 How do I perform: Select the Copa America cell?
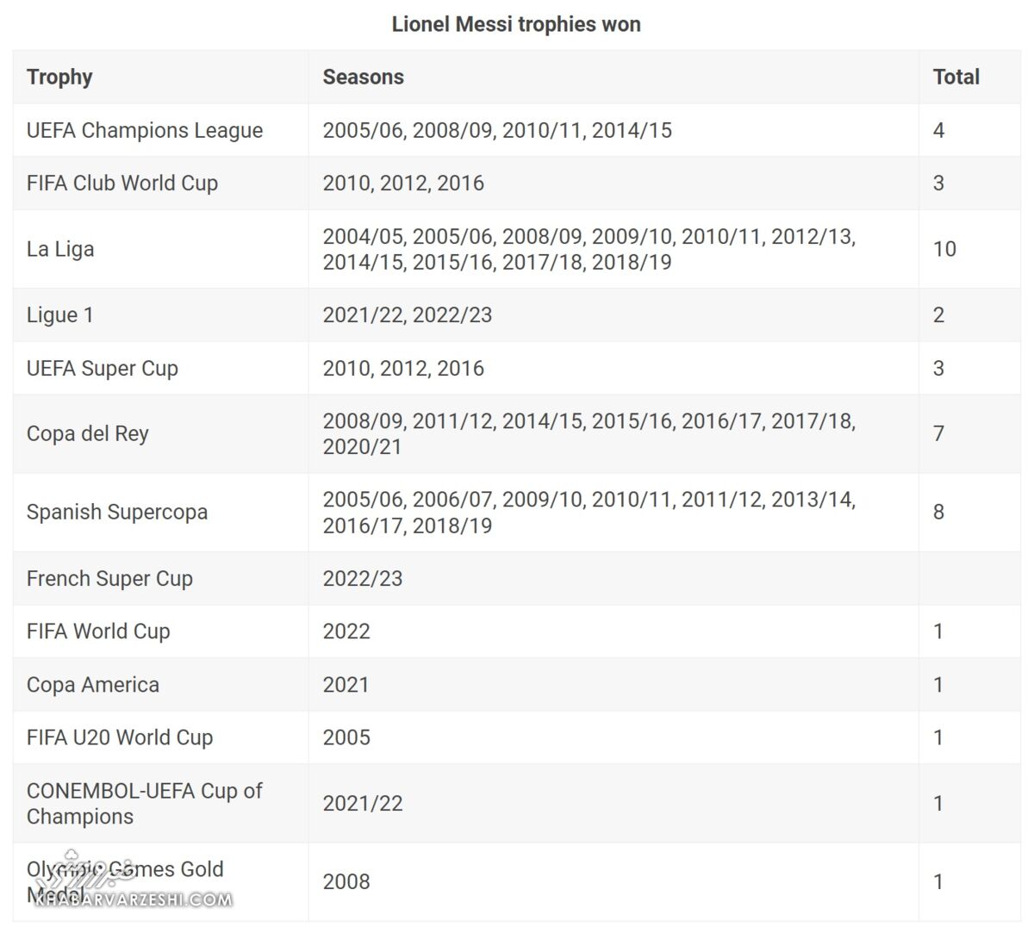pyautogui.click(x=93, y=685)
